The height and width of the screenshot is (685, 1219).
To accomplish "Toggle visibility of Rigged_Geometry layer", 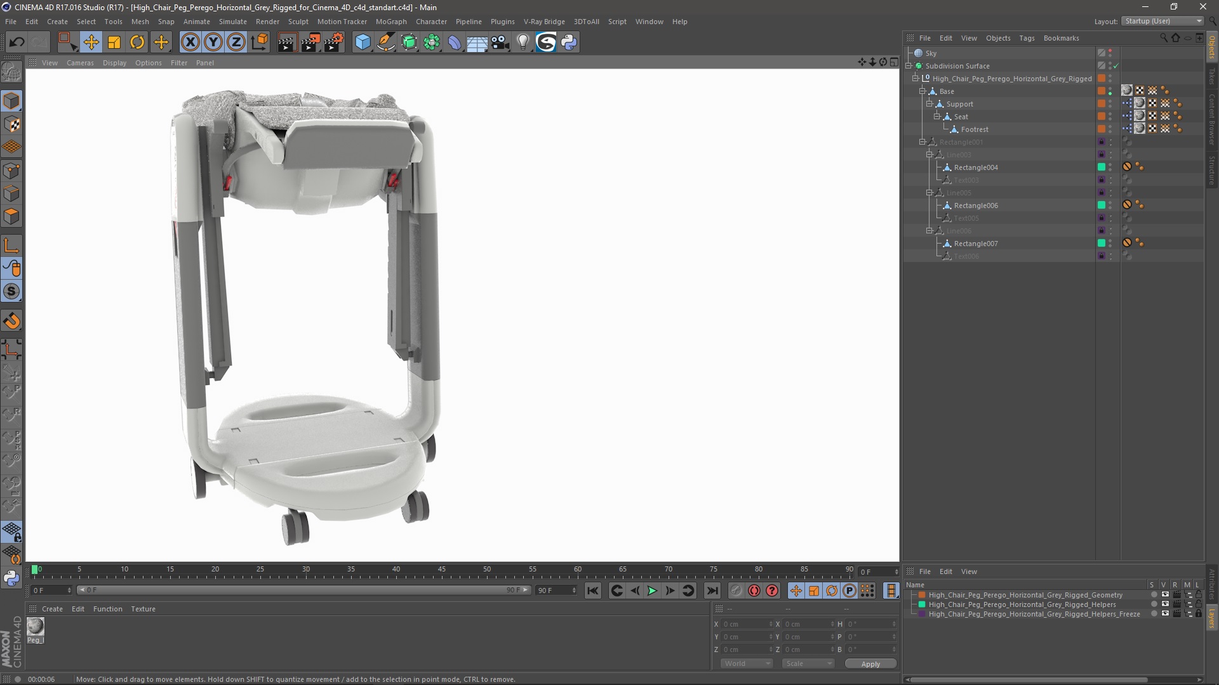I will (1165, 595).
